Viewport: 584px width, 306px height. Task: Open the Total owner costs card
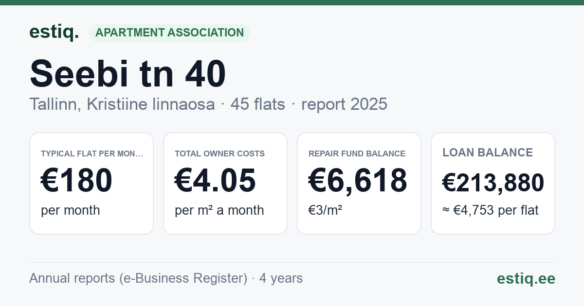click(x=225, y=183)
